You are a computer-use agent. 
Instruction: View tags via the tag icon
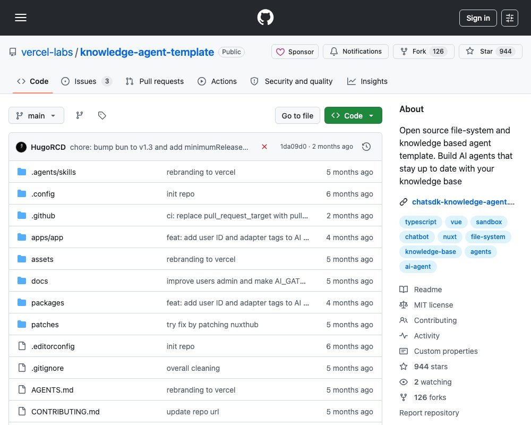(102, 116)
